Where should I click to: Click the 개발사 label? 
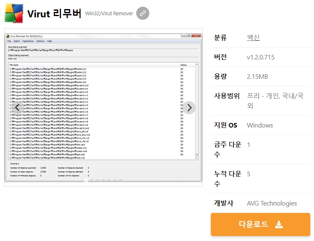(224, 203)
